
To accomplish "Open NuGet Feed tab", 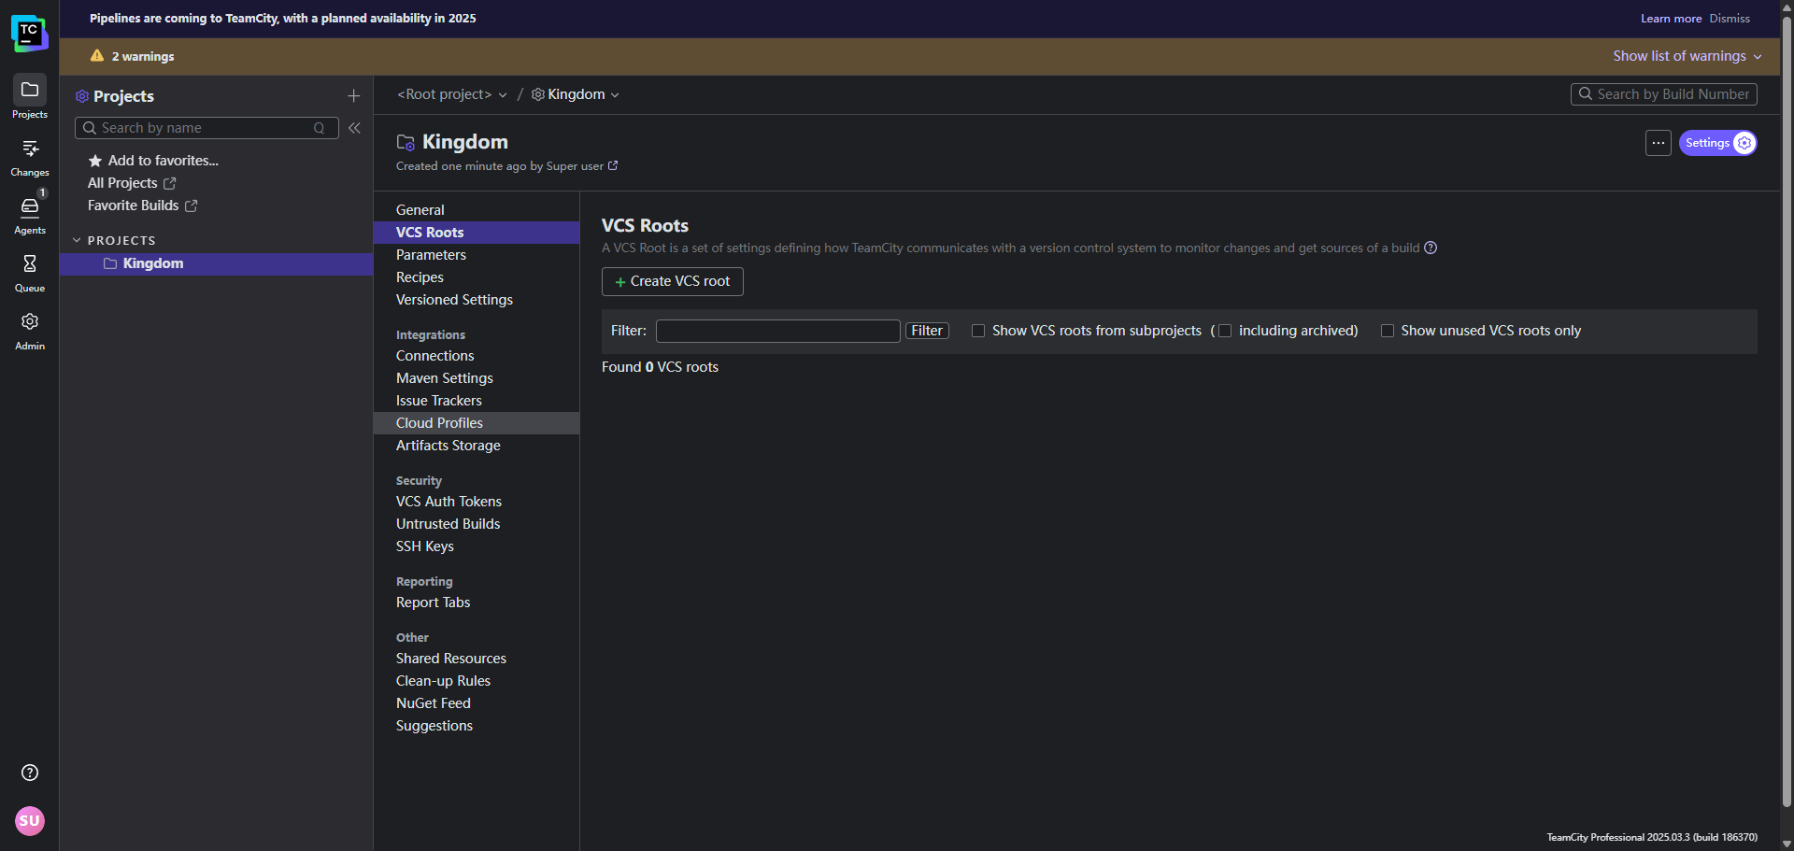I will pos(477,703).
